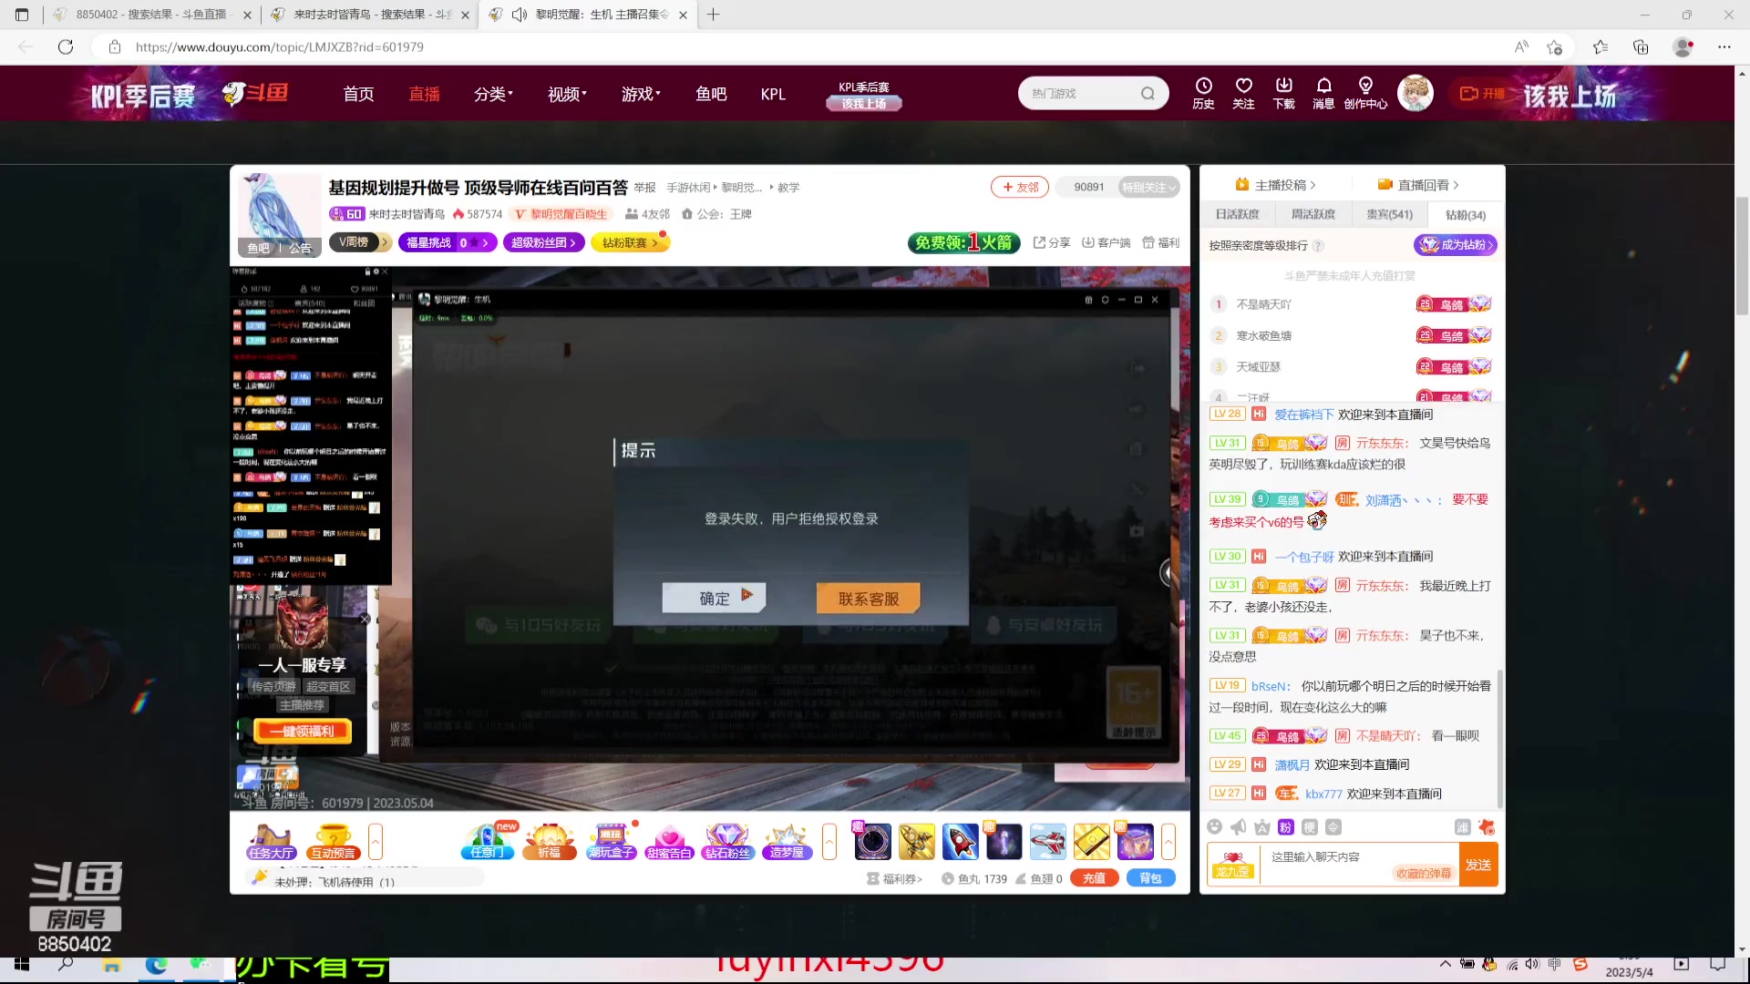The image size is (1750, 984).
Task: Switch to 钻粉(34) tab
Action: coord(1466,215)
